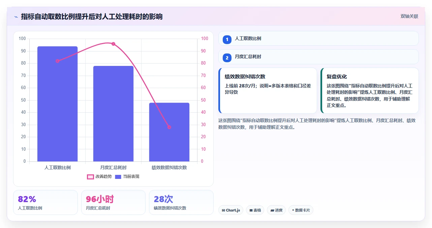This screenshot has height=228, width=432.
Task: Select the number 2 badge for 月度汇总耗时
Action: (227, 58)
